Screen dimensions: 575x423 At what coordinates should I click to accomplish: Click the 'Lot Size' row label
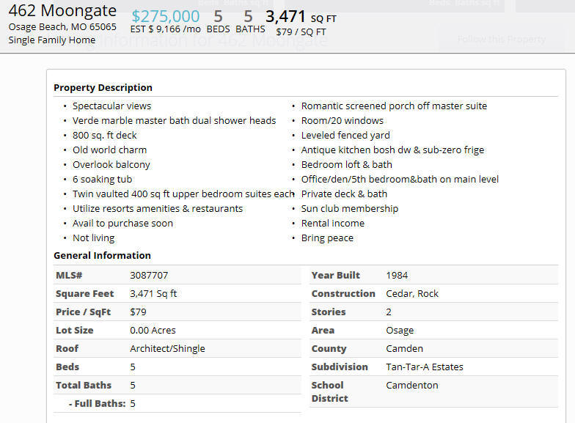75,330
